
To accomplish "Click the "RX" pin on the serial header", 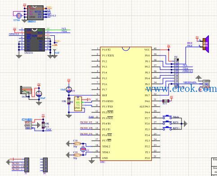I will coord(78,103).
